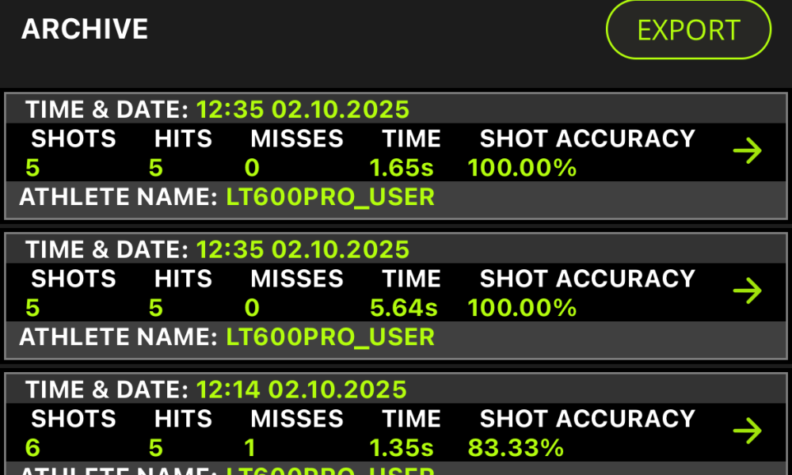The width and height of the screenshot is (792, 475).
Task: Click the athlete name in the 5.64s record
Action: [x=330, y=337]
